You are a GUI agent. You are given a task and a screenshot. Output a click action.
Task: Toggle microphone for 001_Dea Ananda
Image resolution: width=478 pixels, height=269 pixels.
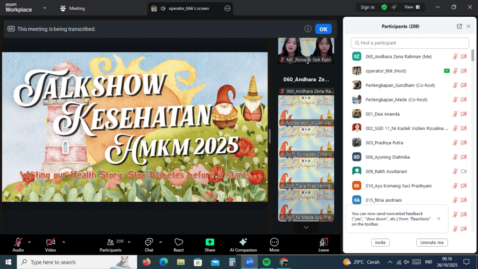455,113
